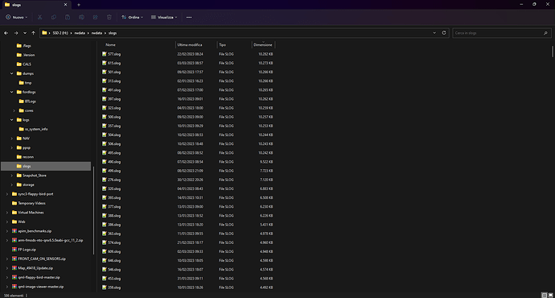Click the navigation pane vertical scrollbar
The image size is (555, 298).
pos(93,210)
